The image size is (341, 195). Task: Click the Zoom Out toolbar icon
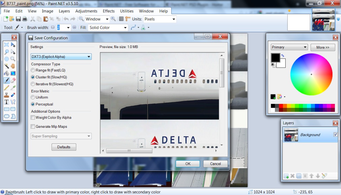point(81,19)
